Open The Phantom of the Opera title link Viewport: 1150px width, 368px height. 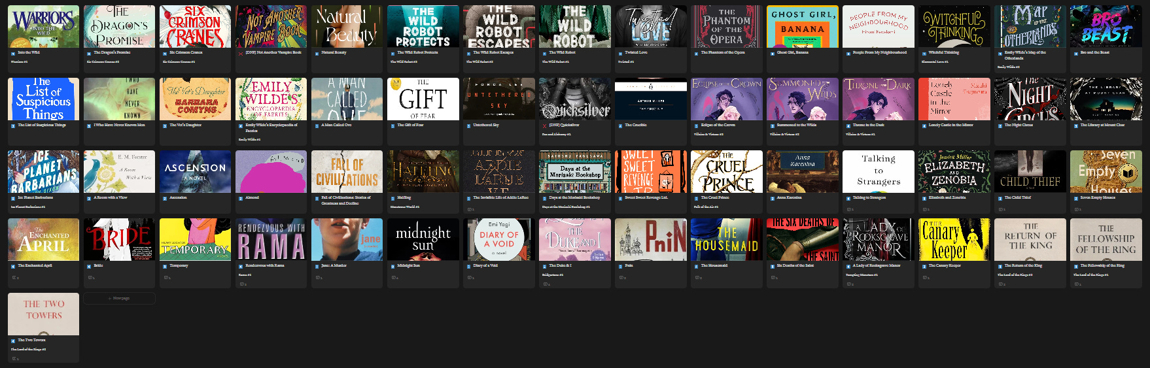(722, 53)
